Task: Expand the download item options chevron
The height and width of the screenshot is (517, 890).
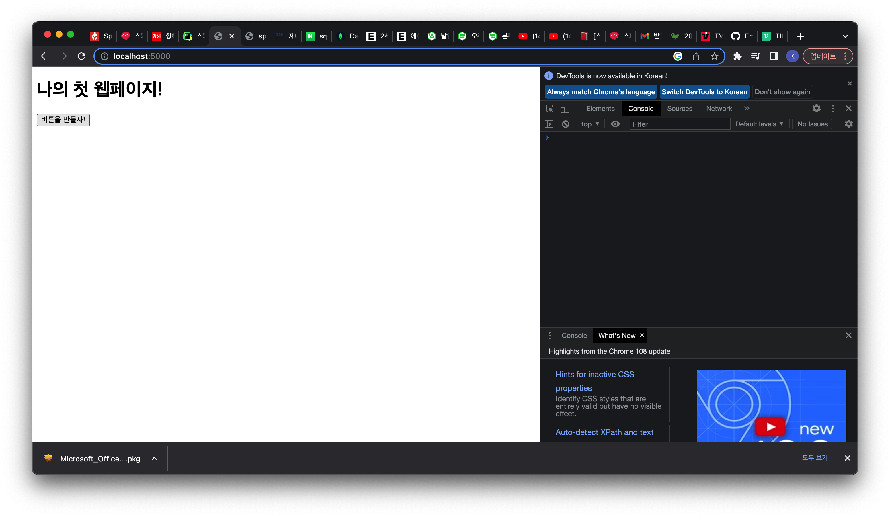Action: point(154,459)
